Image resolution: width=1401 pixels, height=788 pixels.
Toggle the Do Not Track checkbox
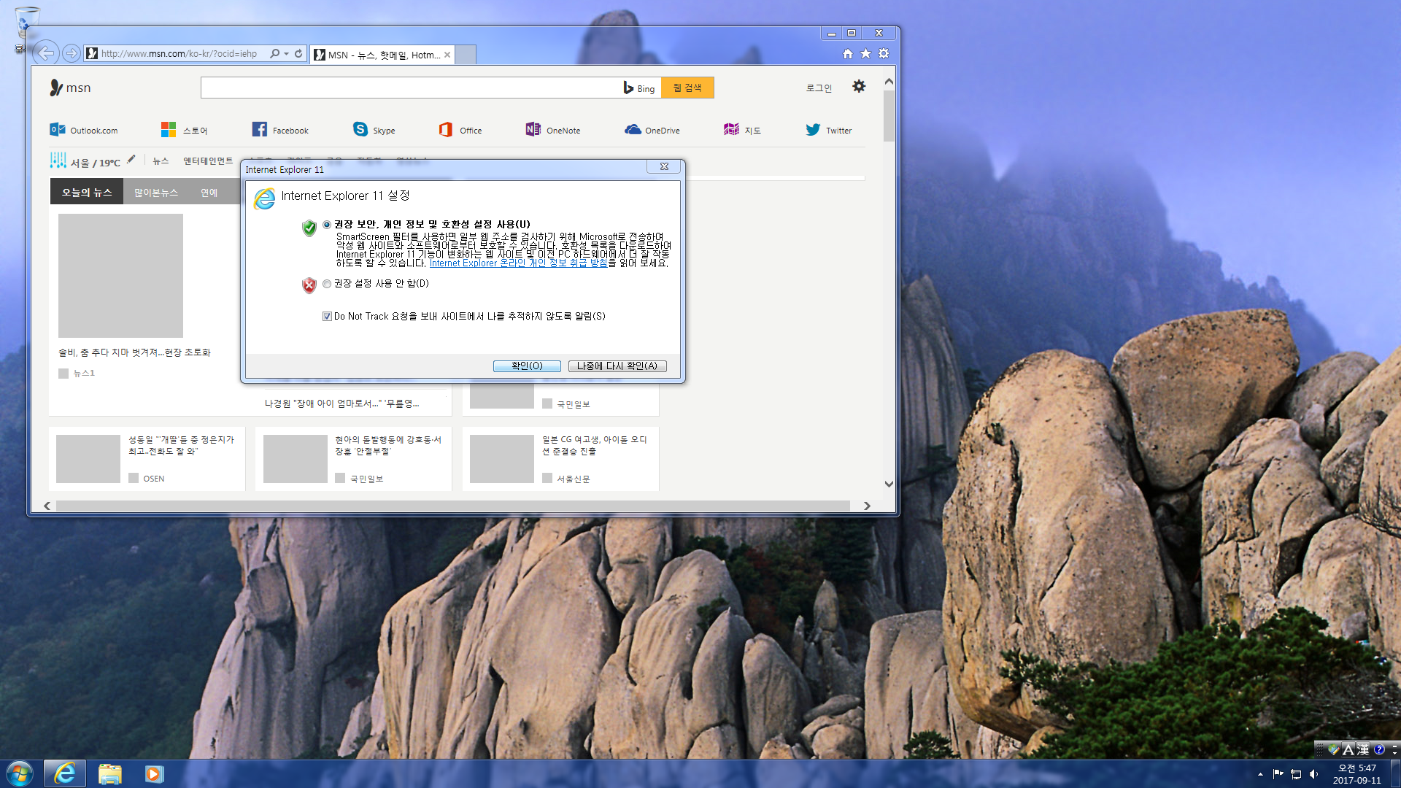point(327,317)
